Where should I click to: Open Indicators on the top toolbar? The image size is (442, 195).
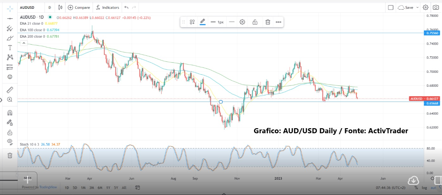(x=107, y=7)
